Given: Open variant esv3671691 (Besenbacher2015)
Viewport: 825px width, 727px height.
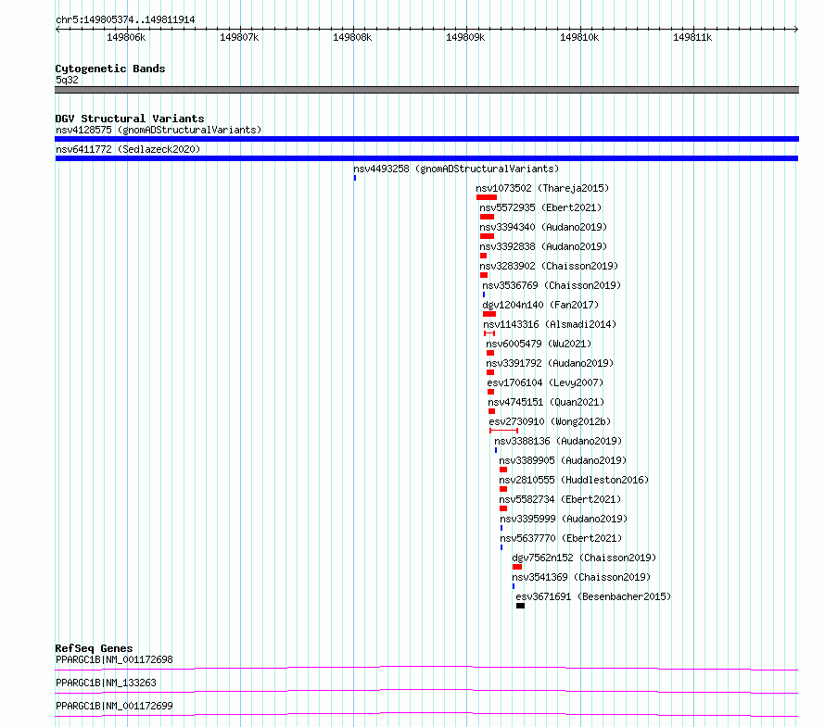Looking at the screenshot, I should coord(593,596).
